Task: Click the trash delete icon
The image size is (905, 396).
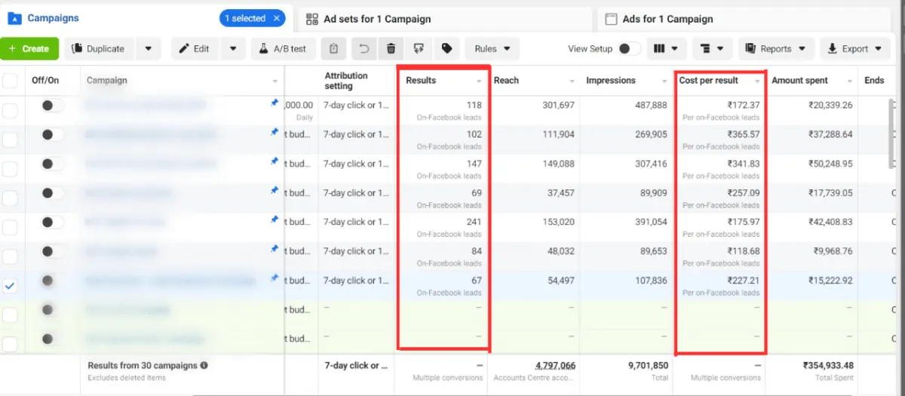Action: (391, 49)
